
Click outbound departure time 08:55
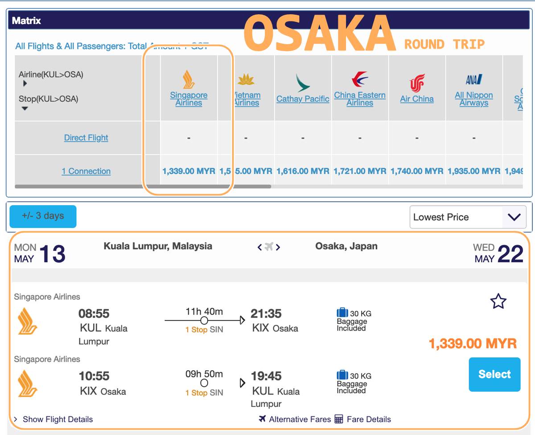(x=94, y=314)
